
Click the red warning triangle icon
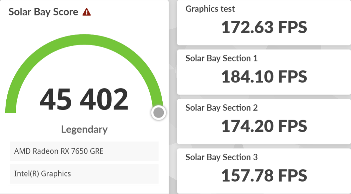(87, 12)
